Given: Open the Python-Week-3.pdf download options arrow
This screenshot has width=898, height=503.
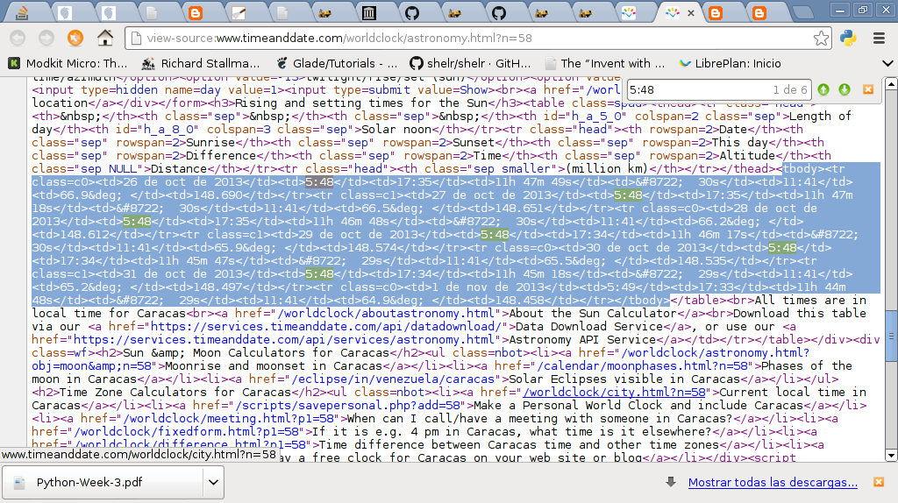Looking at the screenshot, I should 212,482.
